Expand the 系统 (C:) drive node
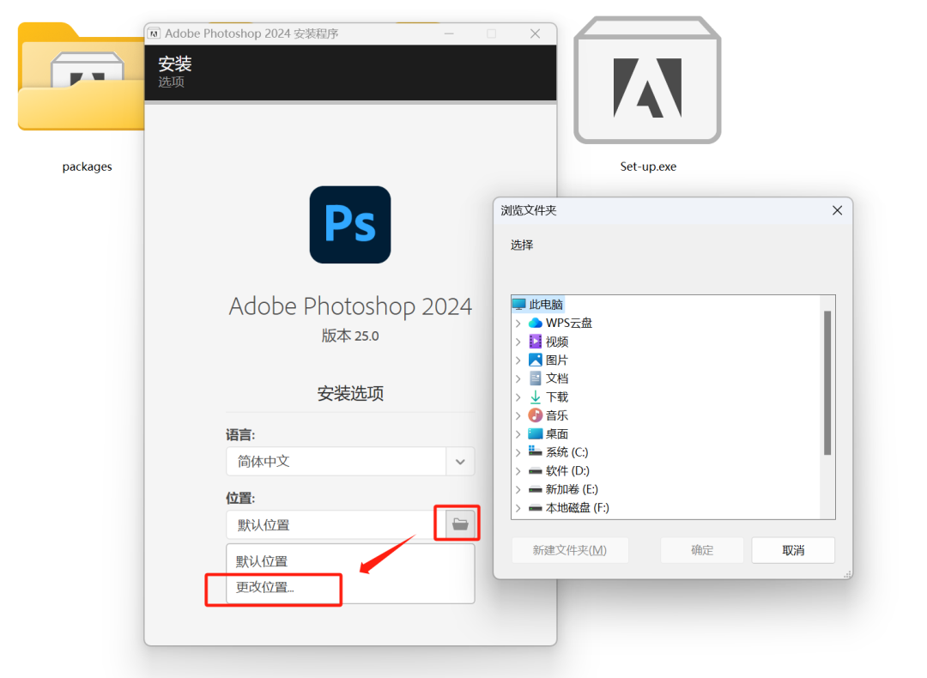927x678 pixels. 518,452
